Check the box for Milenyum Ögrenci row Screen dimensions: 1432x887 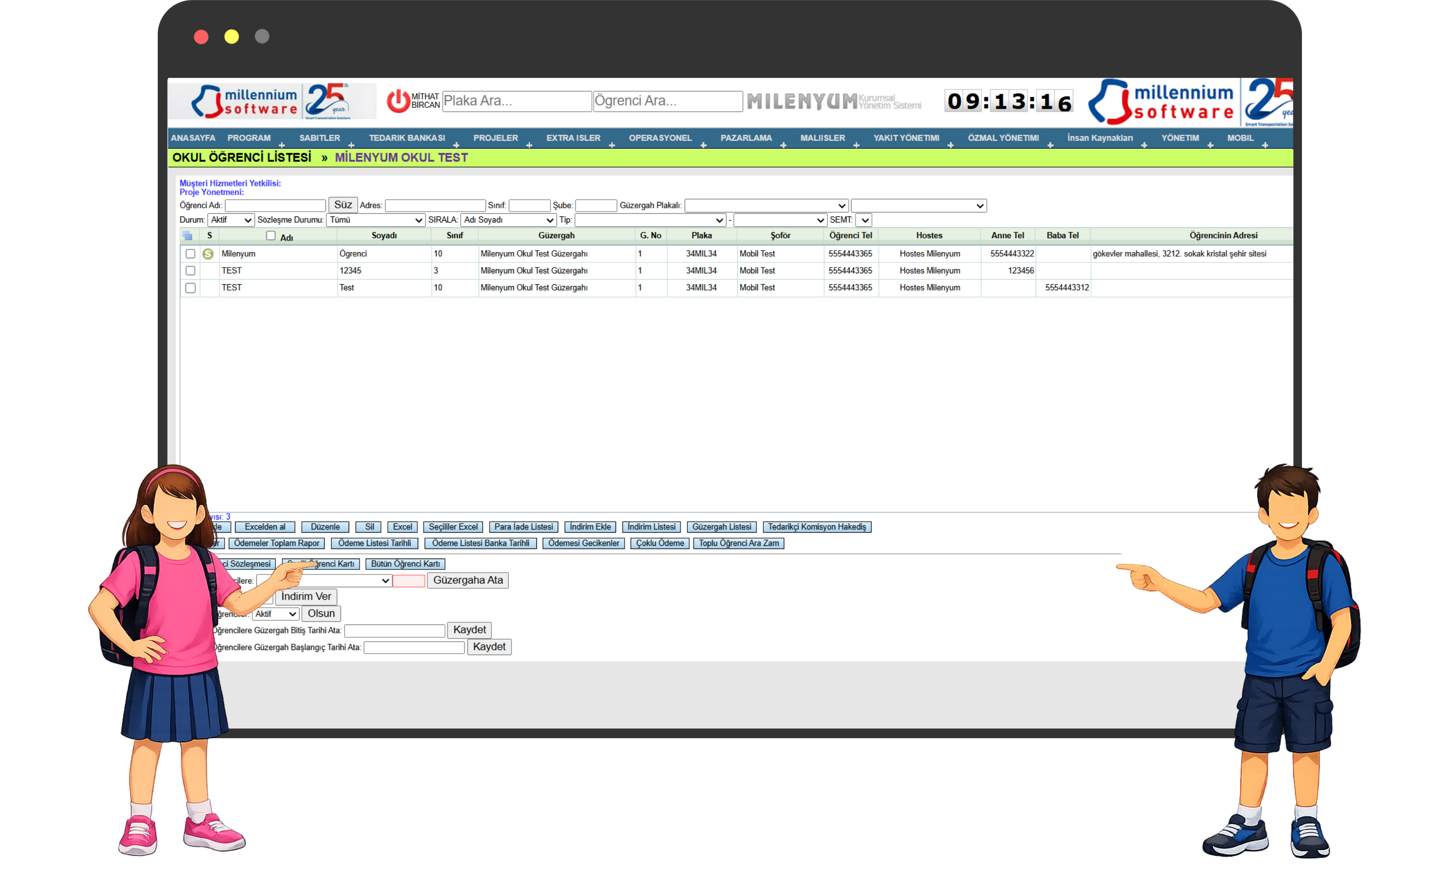click(x=190, y=254)
